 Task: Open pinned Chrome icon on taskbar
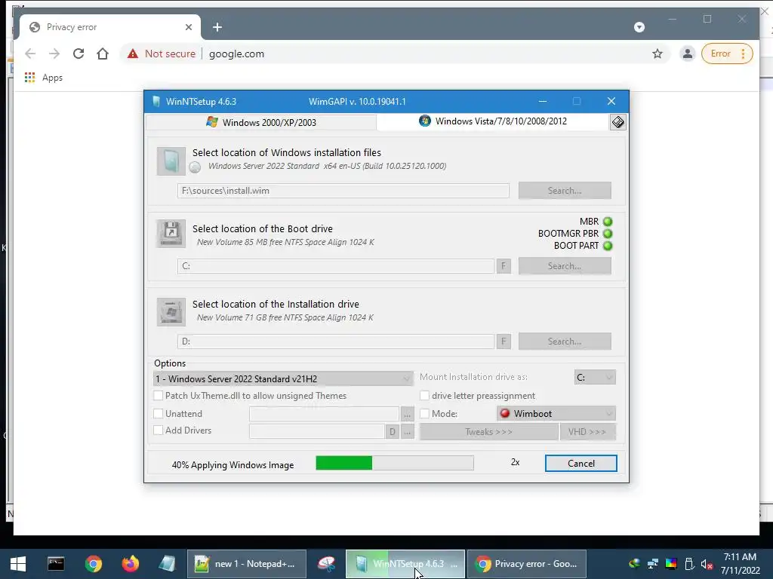[93, 564]
